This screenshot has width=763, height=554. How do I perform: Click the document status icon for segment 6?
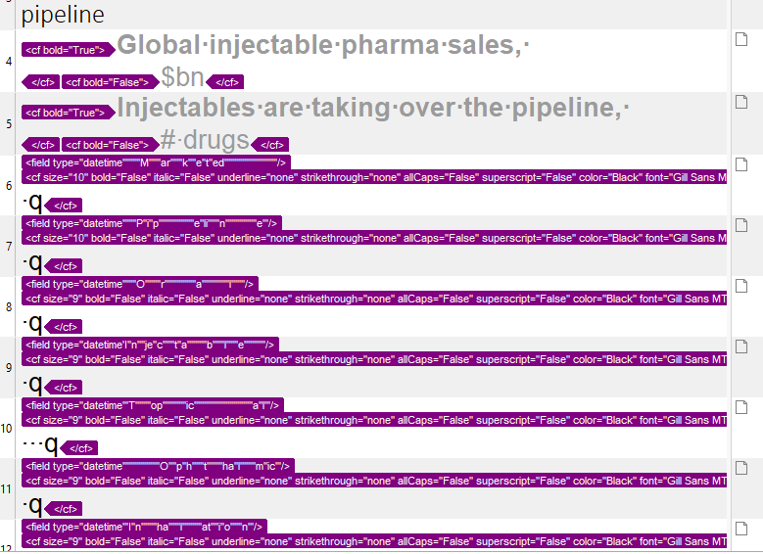[x=741, y=164]
